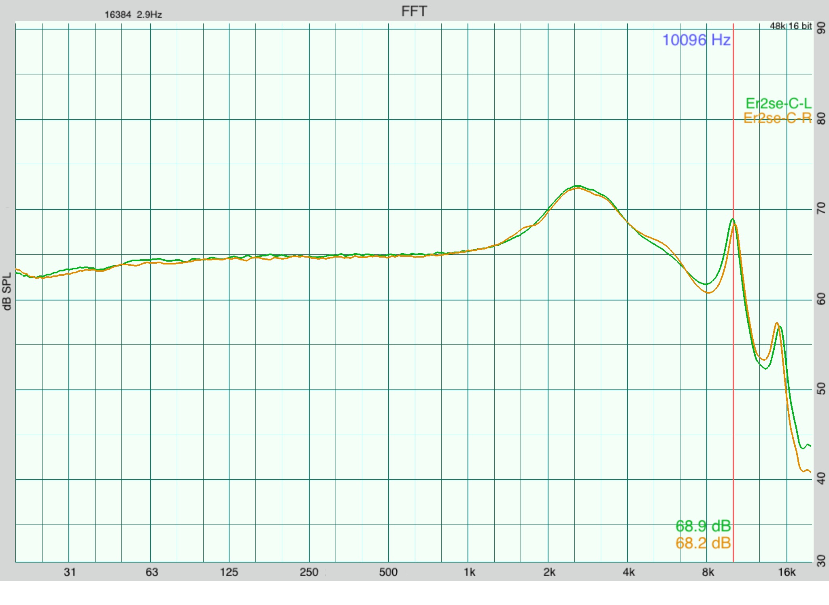Click the 8k frequency axis label
The height and width of the screenshot is (605, 829).
click(x=708, y=572)
